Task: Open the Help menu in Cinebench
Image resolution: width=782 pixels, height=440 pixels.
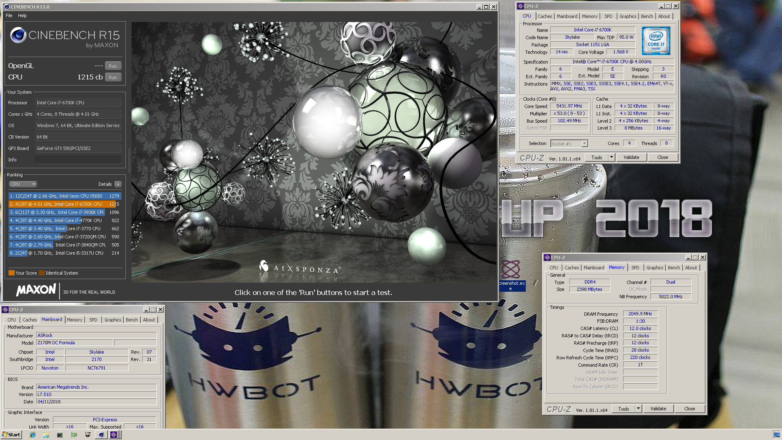Action: click(22, 15)
